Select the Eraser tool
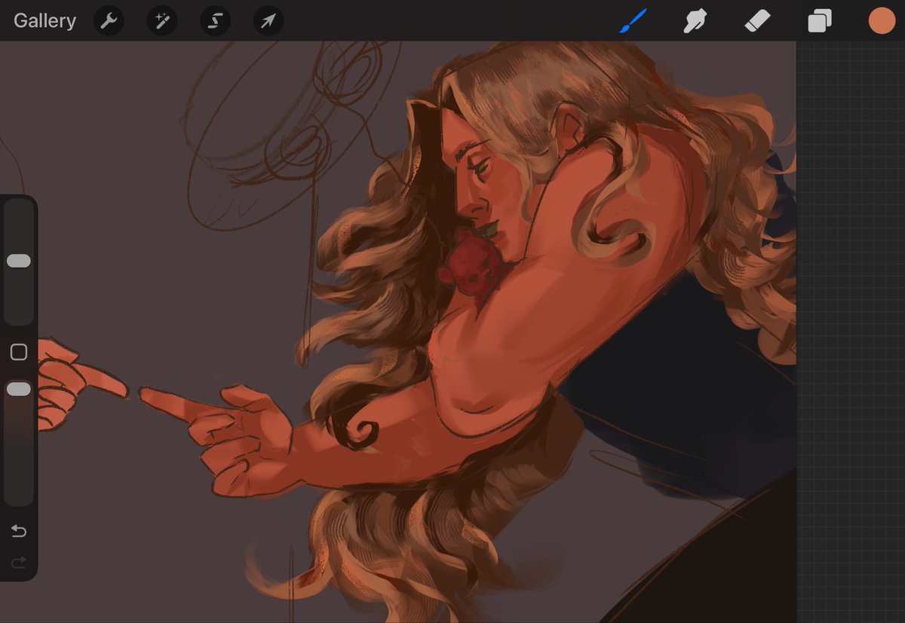Screen dimensions: 905x623 (757, 21)
